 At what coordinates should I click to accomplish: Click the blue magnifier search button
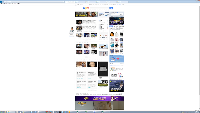(111, 8)
